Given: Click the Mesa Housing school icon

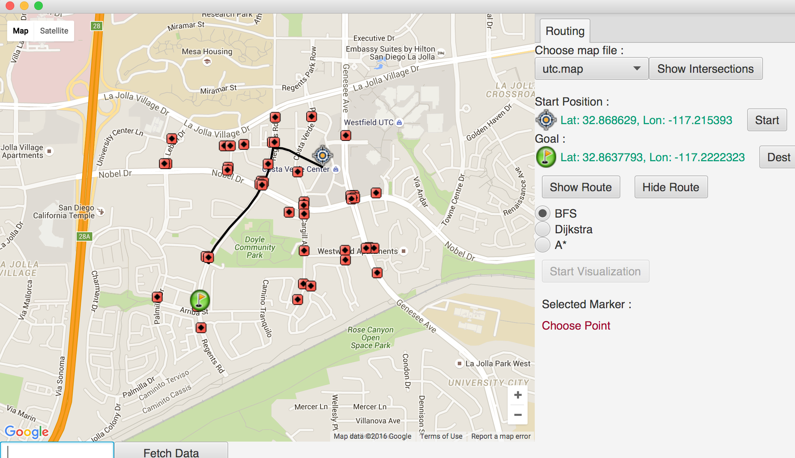Looking at the screenshot, I should point(207,61).
